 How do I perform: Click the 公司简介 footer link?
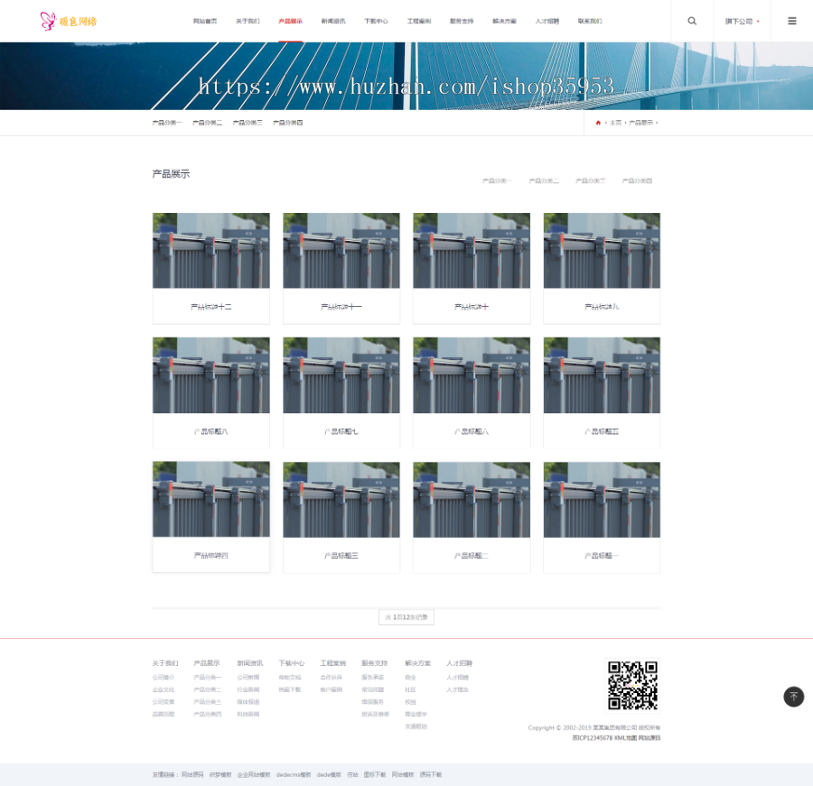point(164,677)
